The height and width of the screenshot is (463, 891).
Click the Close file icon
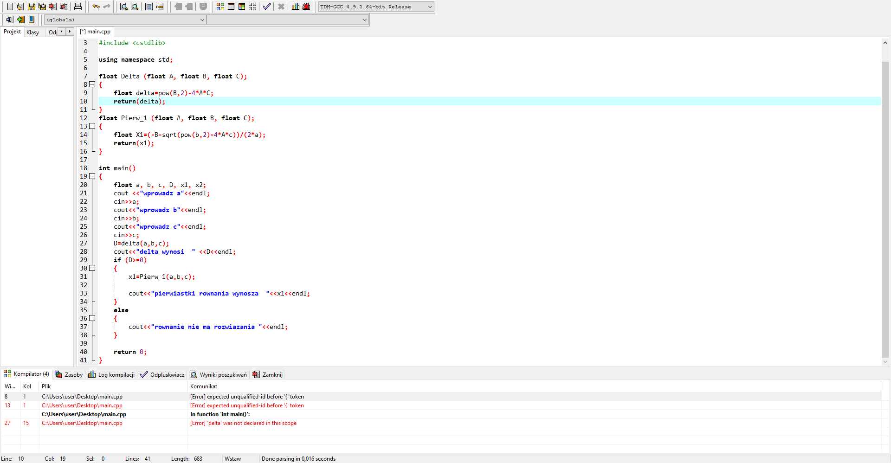(x=53, y=6)
